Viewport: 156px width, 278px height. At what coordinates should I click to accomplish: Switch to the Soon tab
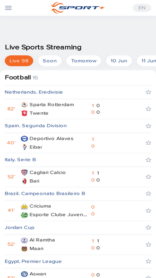pos(50,61)
